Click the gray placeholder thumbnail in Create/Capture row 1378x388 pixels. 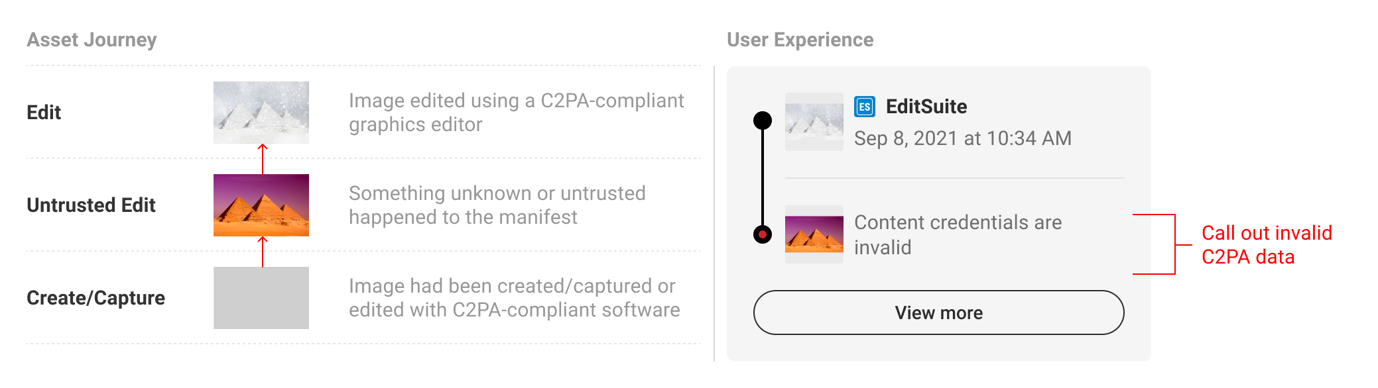tap(261, 298)
